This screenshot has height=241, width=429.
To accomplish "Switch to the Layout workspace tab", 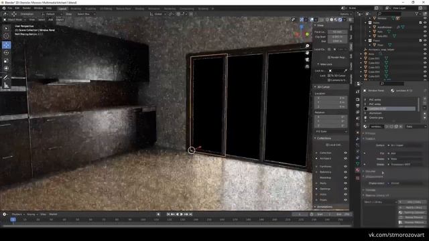I will point(62,9).
